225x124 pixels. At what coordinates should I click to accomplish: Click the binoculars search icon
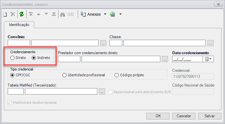pyautogui.click(x=62, y=14)
